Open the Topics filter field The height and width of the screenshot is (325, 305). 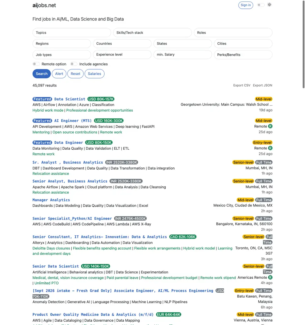tap(72, 33)
